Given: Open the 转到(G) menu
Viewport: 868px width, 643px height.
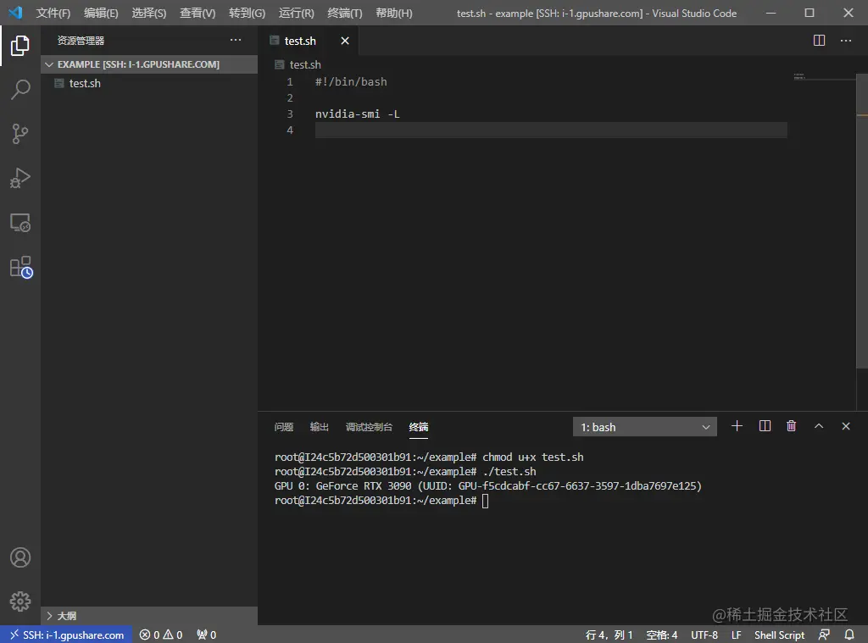Looking at the screenshot, I should [247, 13].
